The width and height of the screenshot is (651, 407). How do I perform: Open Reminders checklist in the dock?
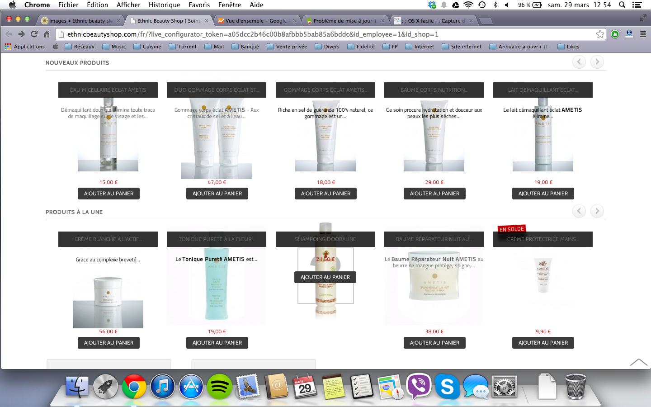362,387
